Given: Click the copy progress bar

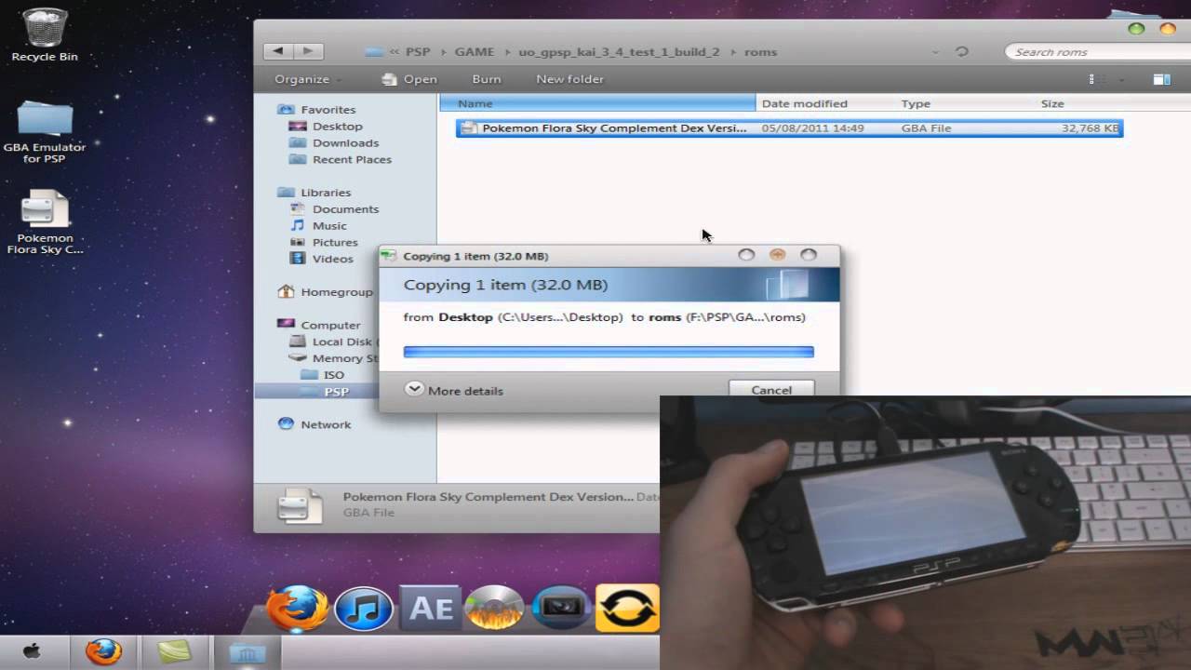Looking at the screenshot, I should [609, 352].
